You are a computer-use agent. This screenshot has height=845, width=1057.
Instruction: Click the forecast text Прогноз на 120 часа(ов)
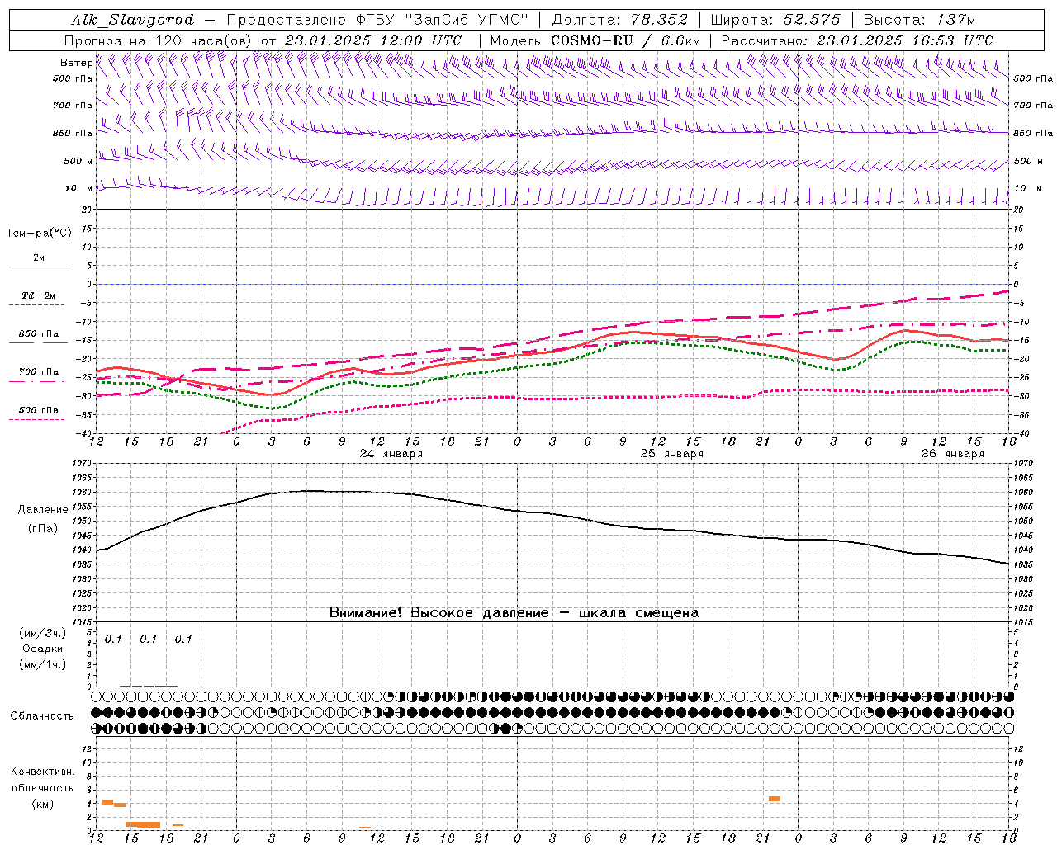coord(159,40)
